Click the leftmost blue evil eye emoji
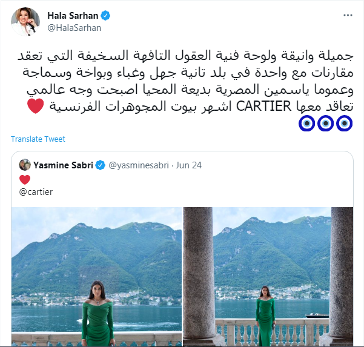The height and width of the screenshot is (347, 364). click(306, 124)
